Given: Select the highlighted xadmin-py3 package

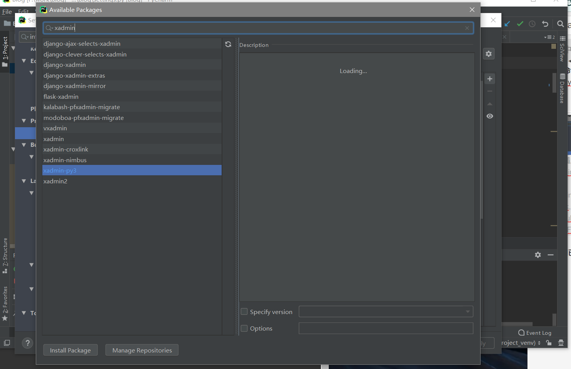Looking at the screenshot, I should pos(132,170).
